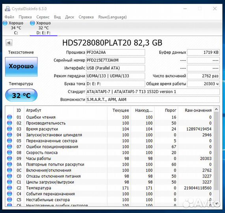225x213 pixels.
Task: Select the D: E: F: disk tab
Action: (43, 28)
